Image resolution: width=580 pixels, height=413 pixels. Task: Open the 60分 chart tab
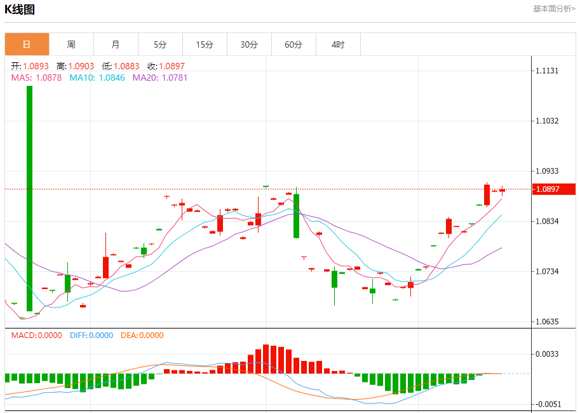click(293, 44)
